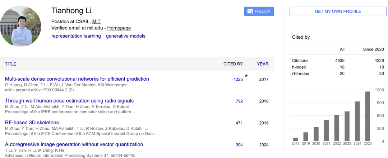Image resolution: width=388 pixels, height=158 pixels.
Task: View the 792 citations list
Action: coord(239,101)
